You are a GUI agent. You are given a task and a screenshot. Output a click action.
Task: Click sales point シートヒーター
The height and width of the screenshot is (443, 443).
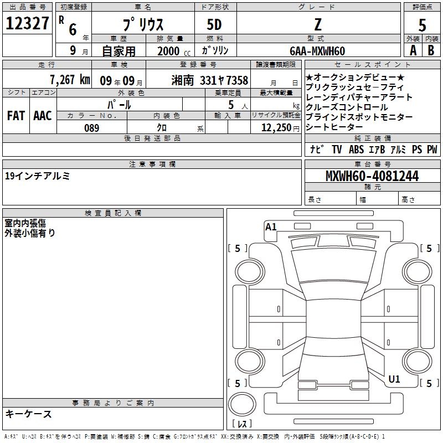[x=334, y=127]
